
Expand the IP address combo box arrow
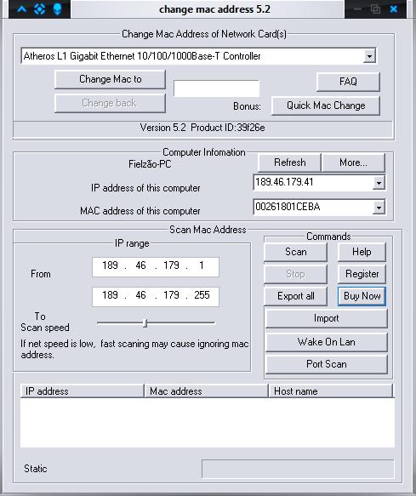379,183
